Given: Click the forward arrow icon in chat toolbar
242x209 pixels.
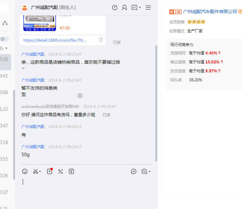Looking at the screenshot, I should click(134, 172).
